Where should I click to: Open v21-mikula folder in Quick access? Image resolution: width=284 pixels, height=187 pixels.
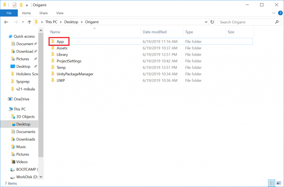coord(23,89)
